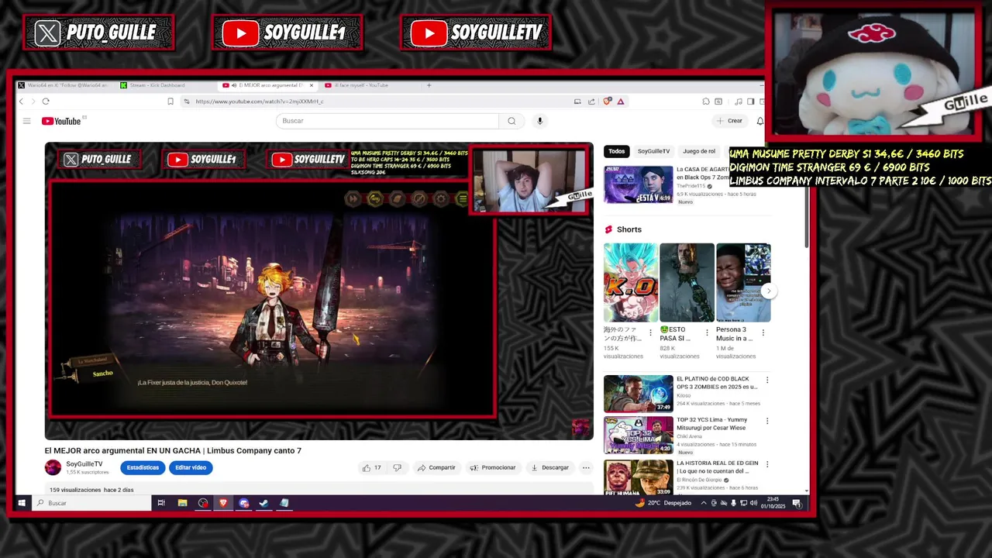Share page using the address bar share icon
The image size is (992, 558).
click(x=591, y=102)
